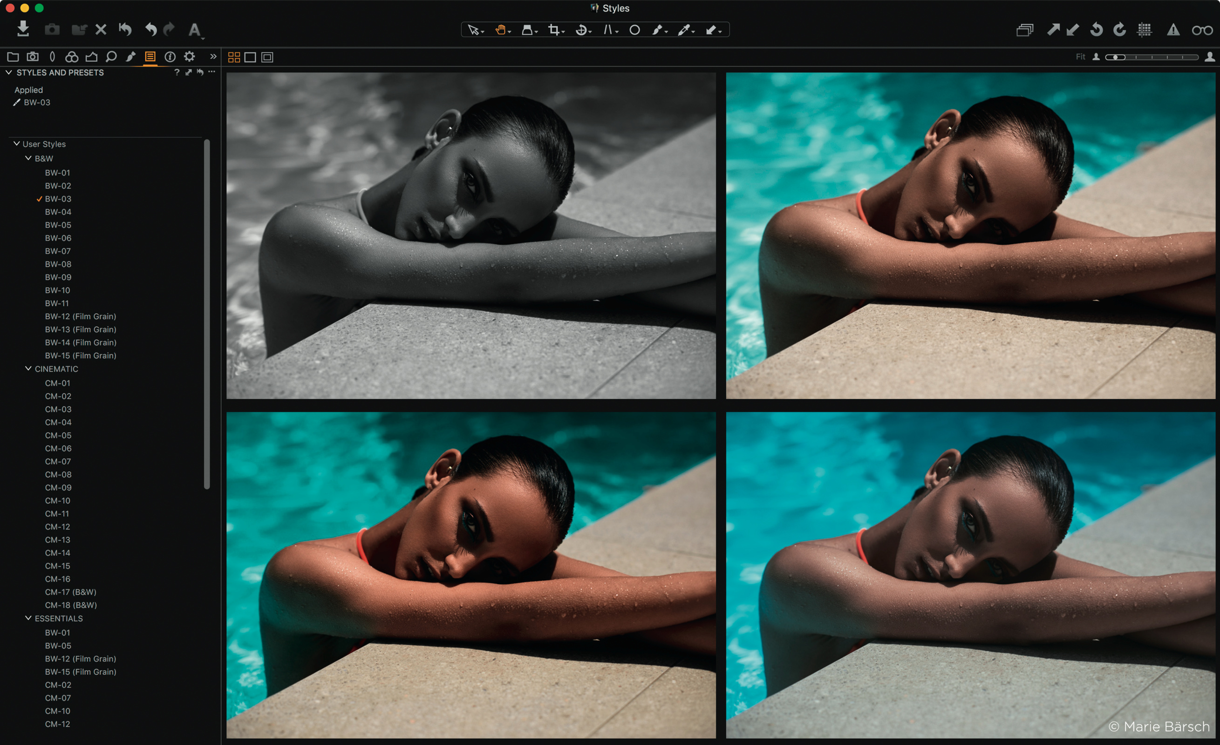This screenshot has width=1220, height=745.
Task: Toggle the grid overlay icon
Action: (x=1144, y=30)
